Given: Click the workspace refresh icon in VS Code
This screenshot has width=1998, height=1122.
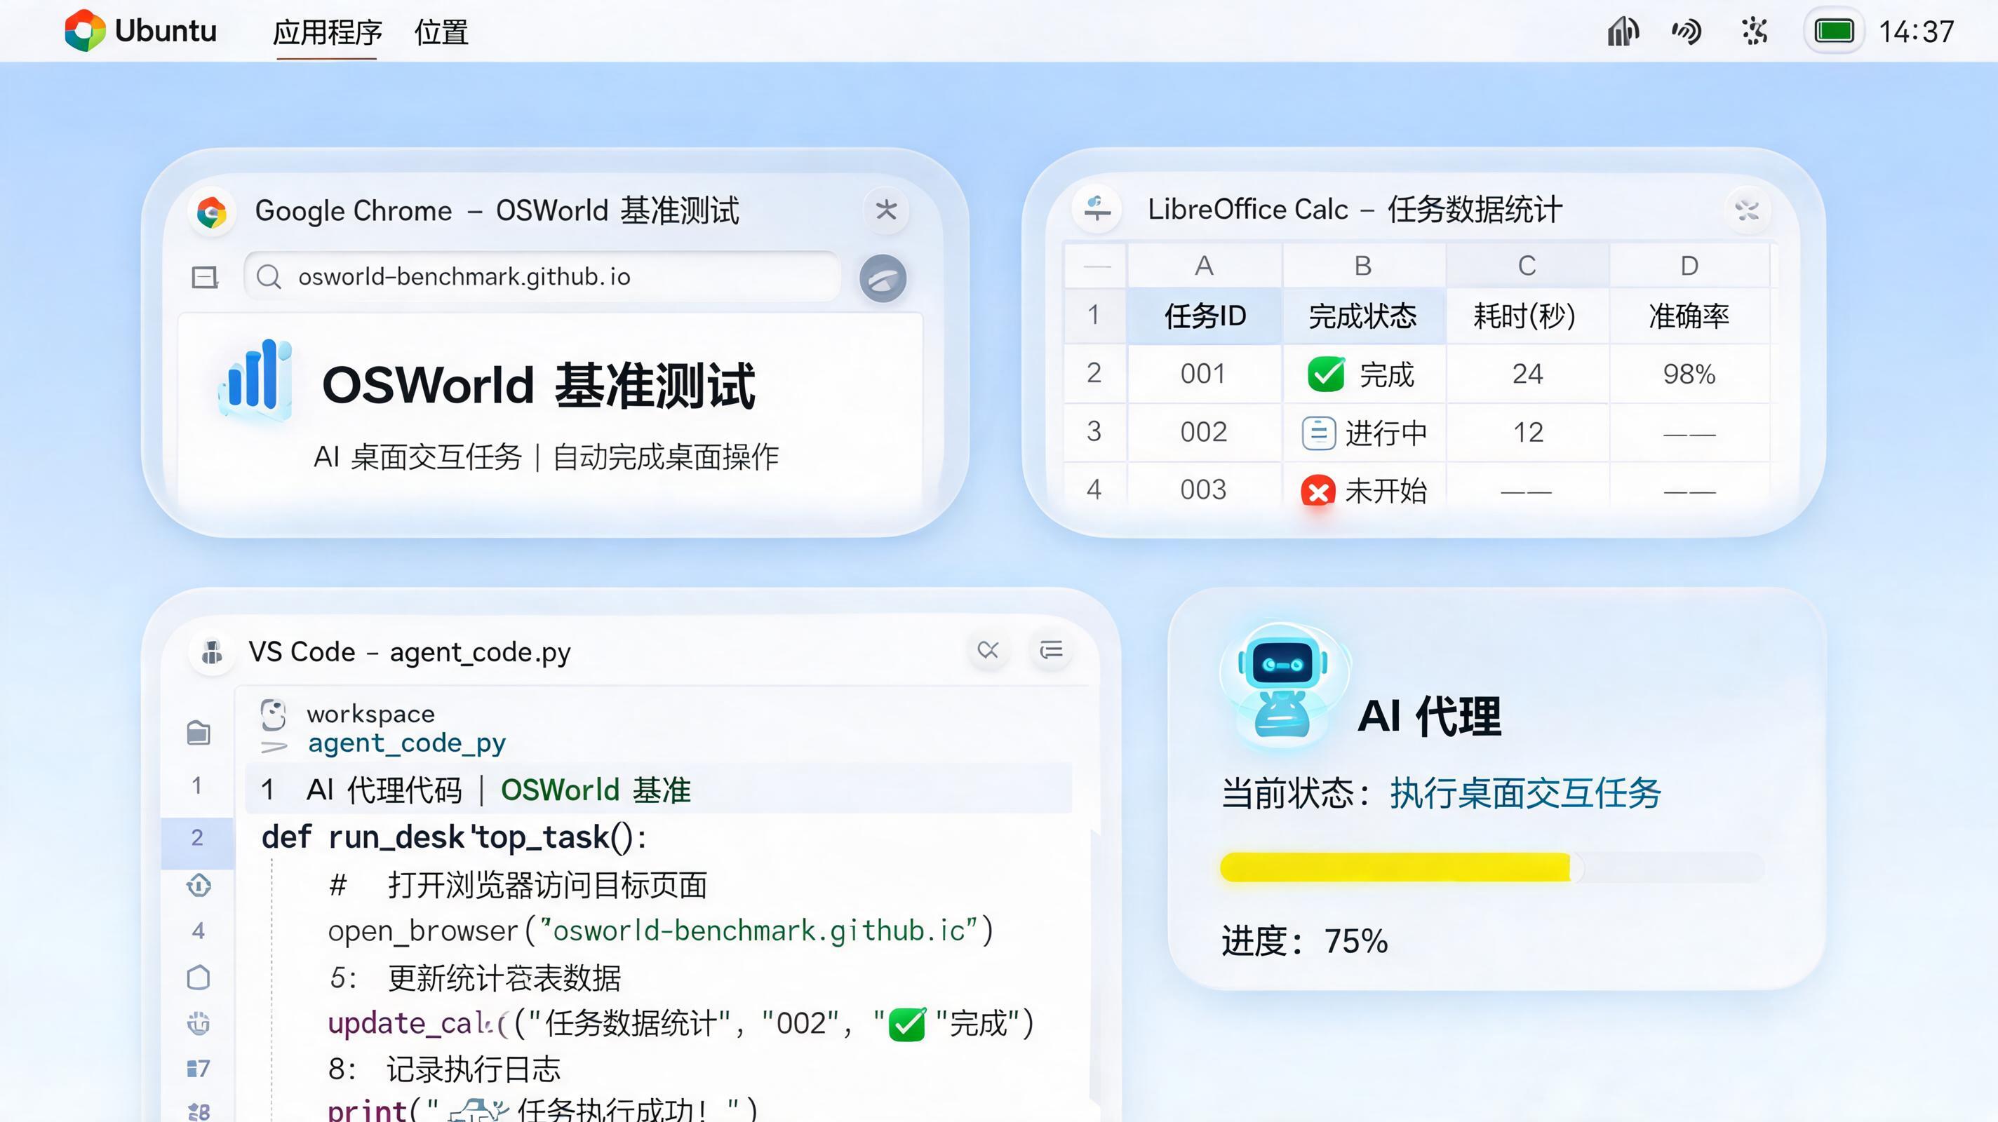Looking at the screenshot, I should point(272,714).
